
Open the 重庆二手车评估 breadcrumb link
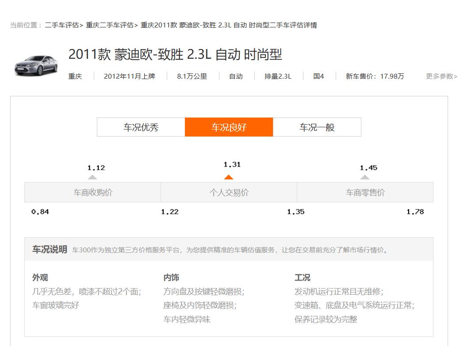(110, 25)
